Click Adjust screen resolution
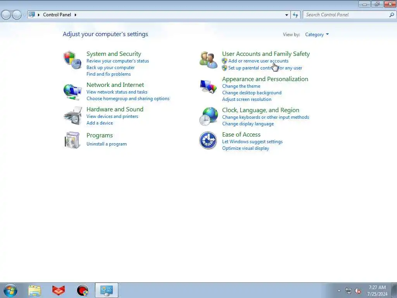 point(247,99)
